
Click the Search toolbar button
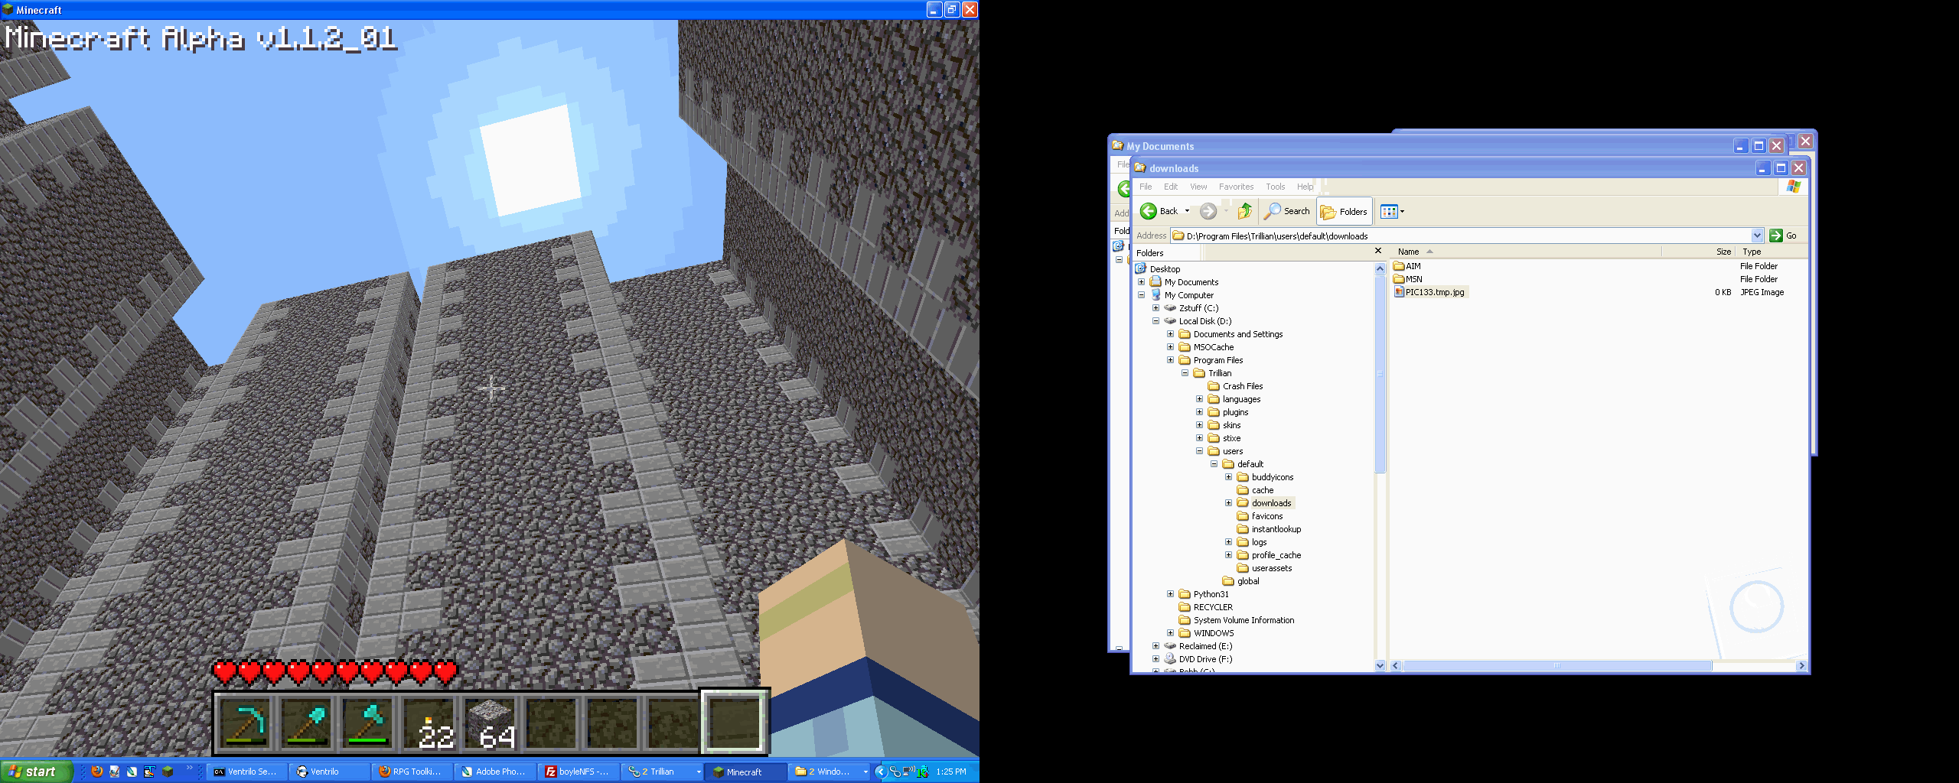coord(1287,211)
